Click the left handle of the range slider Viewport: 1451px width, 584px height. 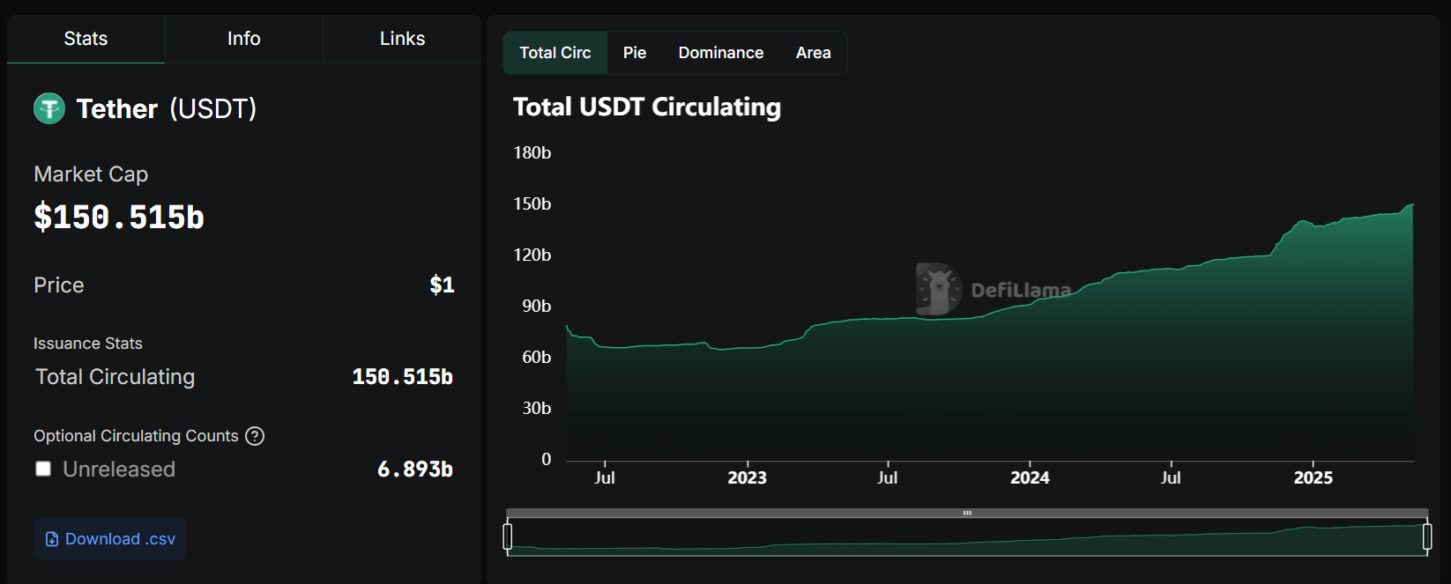coord(508,536)
